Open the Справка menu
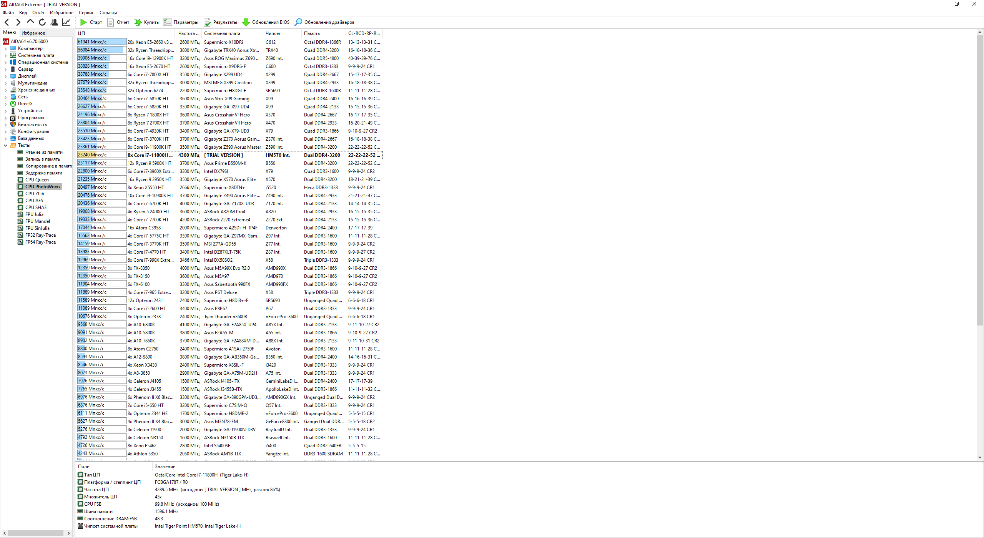The width and height of the screenshot is (984, 538). pyautogui.click(x=108, y=13)
